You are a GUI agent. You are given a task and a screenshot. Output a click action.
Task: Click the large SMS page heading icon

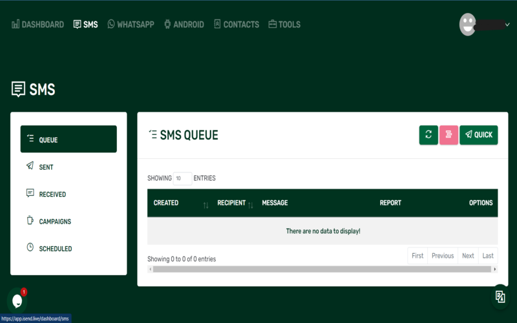coord(19,89)
